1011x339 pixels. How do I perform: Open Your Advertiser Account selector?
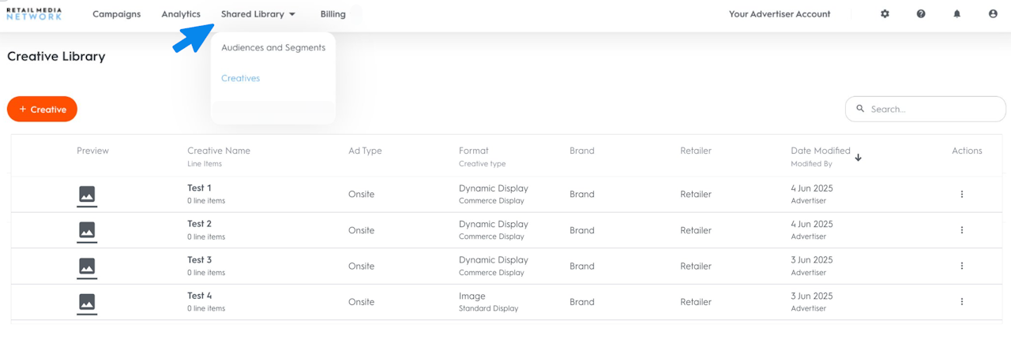click(x=780, y=14)
